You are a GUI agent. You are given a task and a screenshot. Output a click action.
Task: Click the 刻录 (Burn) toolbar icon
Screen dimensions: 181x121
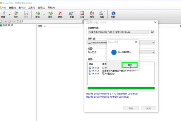[92, 14]
